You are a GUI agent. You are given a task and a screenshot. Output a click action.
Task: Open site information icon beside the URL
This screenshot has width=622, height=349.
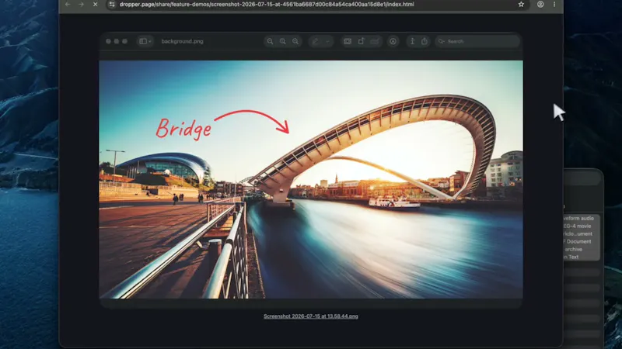[112, 5]
